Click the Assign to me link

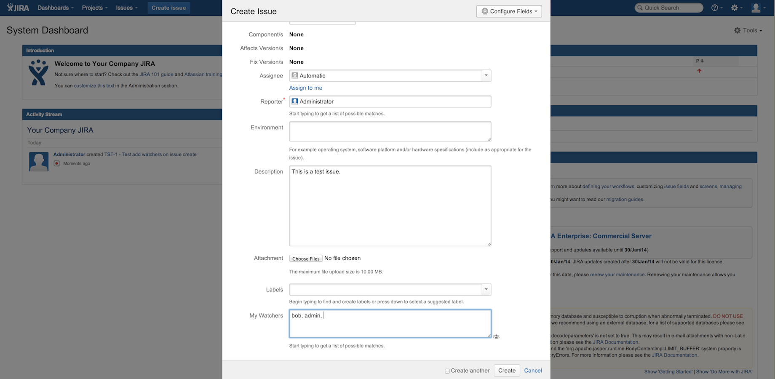coord(305,88)
